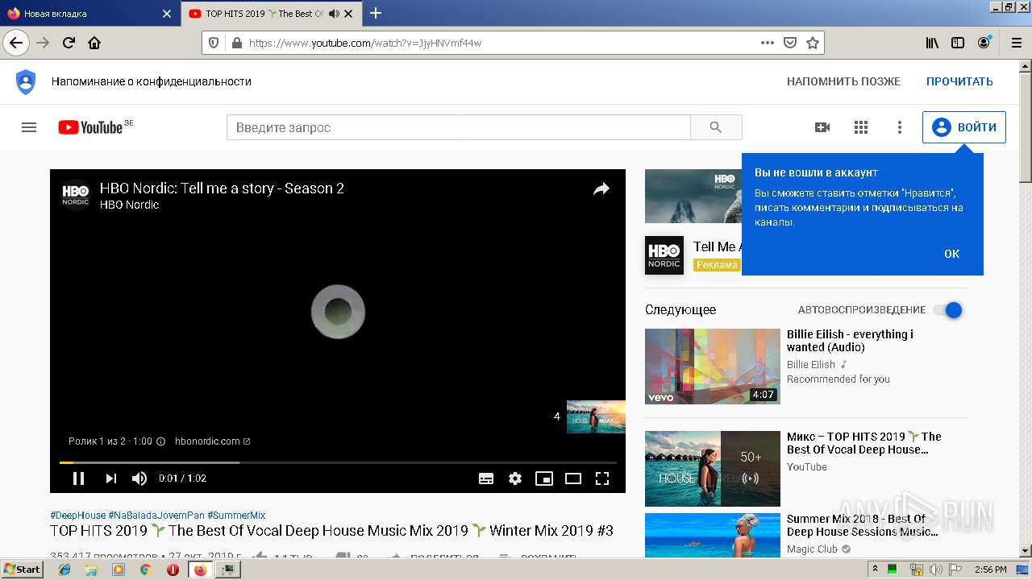
Task: Open the Firefox account icon
Action: pyautogui.click(x=984, y=43)
